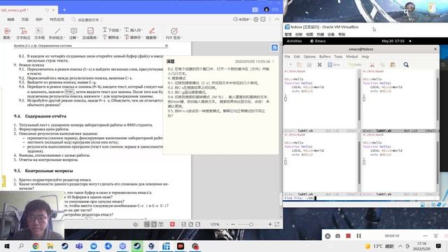The image size is (448, 252).
Task: Click the yellow note marker in PDF margin
Action: (3, 181)
